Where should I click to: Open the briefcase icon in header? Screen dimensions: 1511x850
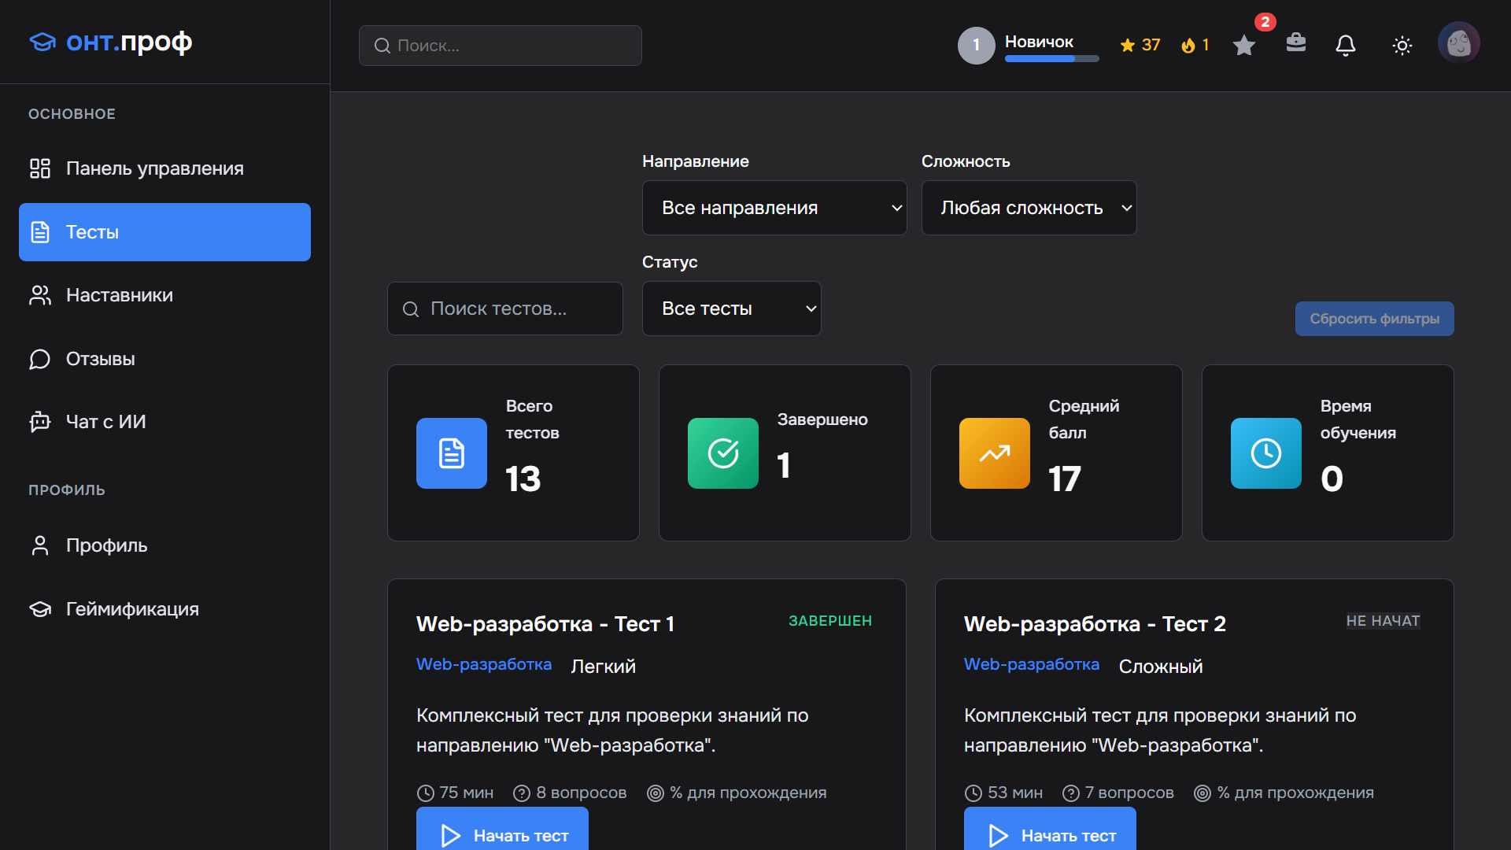1295,42
